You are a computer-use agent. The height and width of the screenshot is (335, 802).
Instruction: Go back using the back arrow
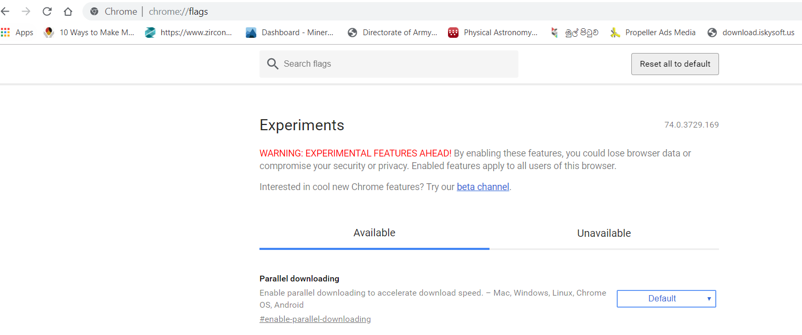point(5,11)
